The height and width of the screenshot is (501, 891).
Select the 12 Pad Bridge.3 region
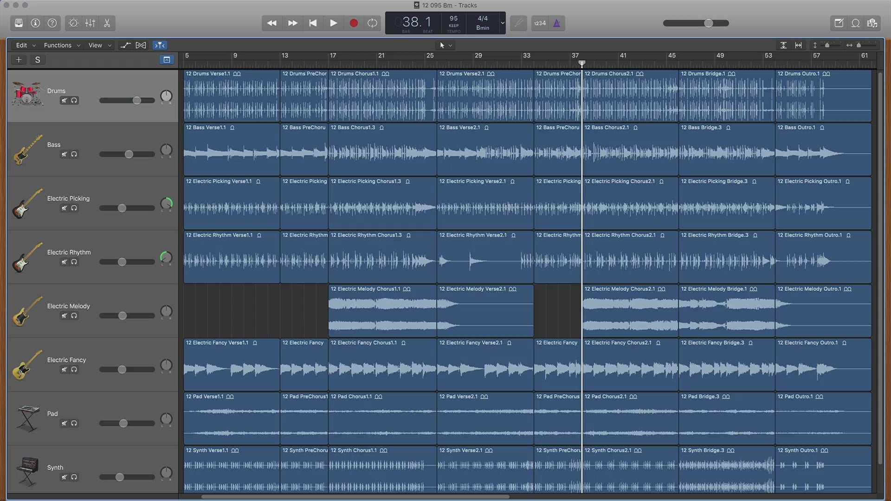tap(727, 418)
